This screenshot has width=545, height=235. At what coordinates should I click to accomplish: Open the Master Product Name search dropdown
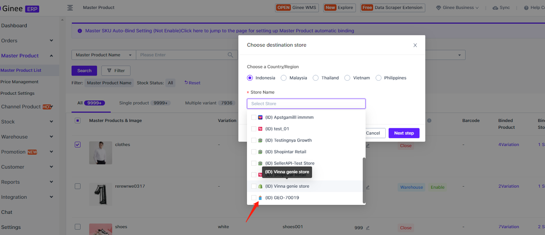tap(103, 55)
